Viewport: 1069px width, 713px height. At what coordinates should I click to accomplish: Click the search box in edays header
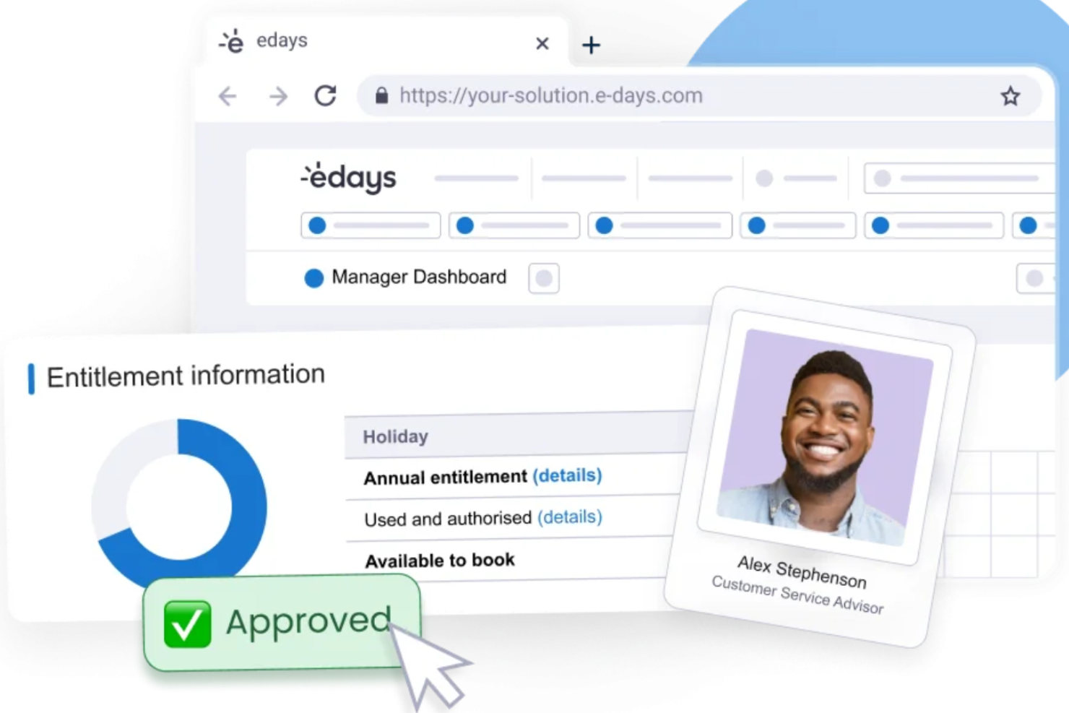[961, 178]
